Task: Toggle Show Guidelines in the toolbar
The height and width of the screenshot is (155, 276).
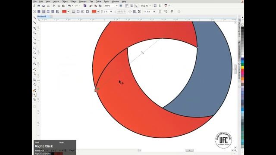Action: 136,6
